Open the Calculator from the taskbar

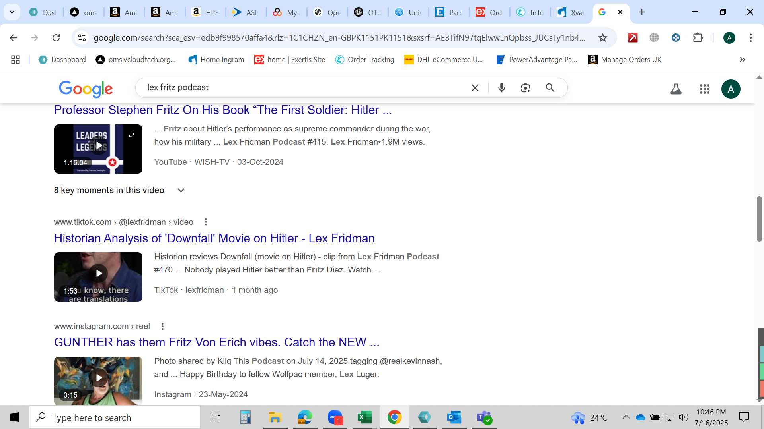click(246, 417)
